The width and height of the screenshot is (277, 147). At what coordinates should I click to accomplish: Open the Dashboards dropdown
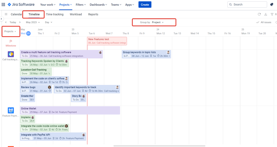[x=98, y=5]
